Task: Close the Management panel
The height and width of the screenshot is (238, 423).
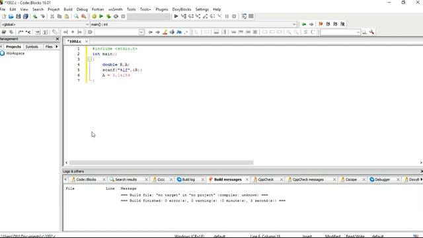Action: [x=58, y=39]
